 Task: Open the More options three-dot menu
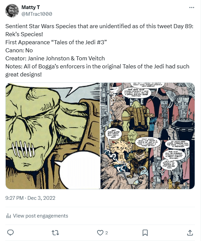pos(191,7)
